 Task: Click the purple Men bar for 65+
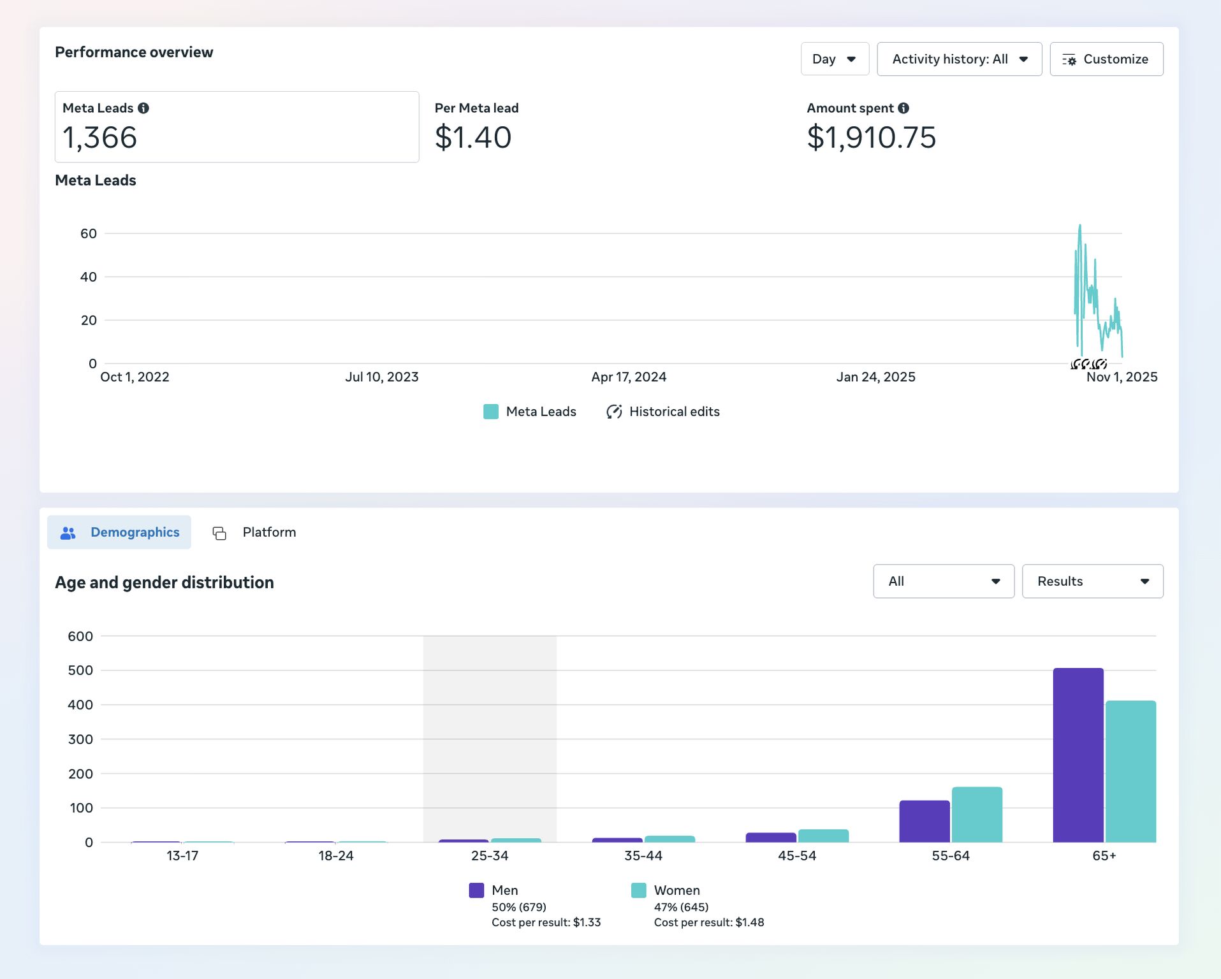1078,755
